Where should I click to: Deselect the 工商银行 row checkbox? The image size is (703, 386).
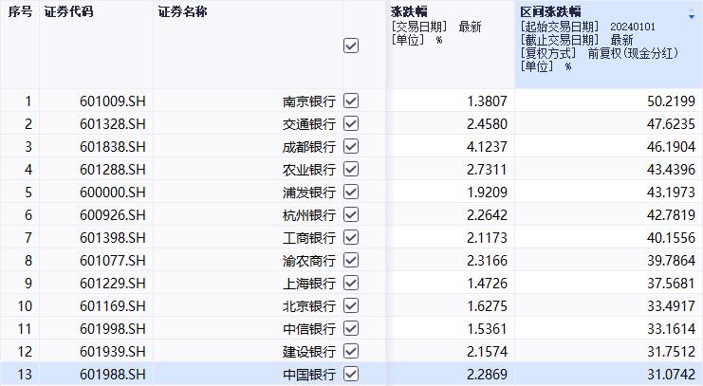(351, 237)
